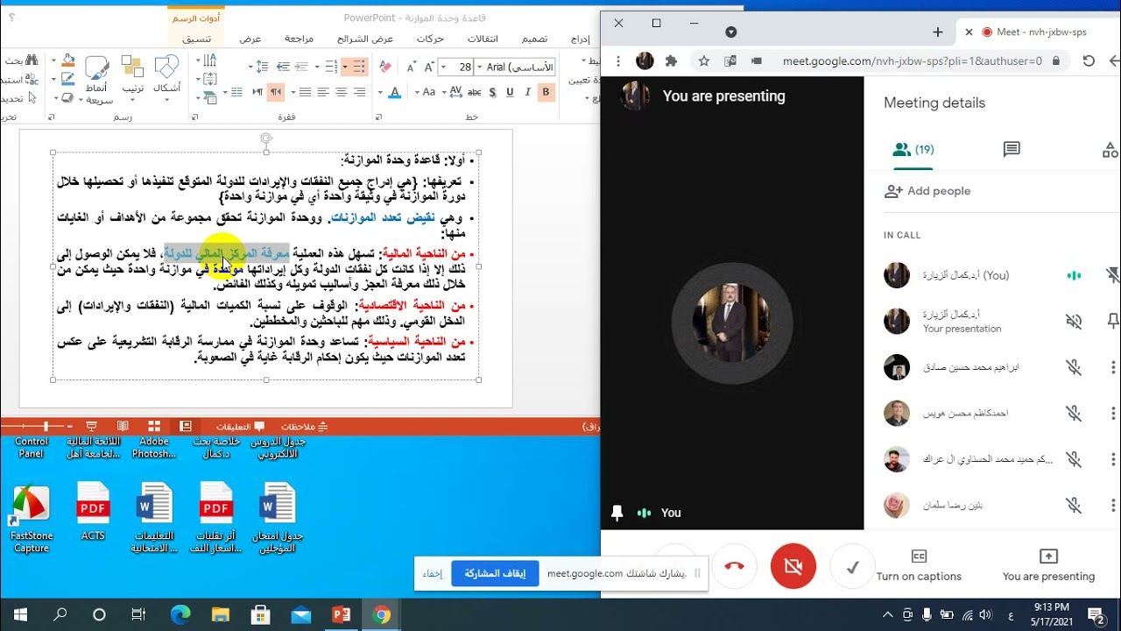Click camera off red button in Meet
Image resolution: width=1121 pixels, height=631 pixels.
click(x=793, y=566)
